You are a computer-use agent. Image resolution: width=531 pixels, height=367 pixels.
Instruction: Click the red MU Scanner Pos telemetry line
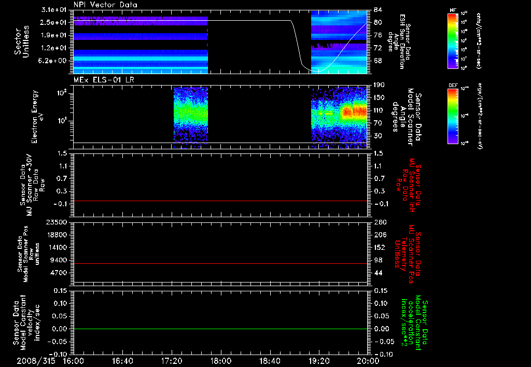tap(220, 263)
